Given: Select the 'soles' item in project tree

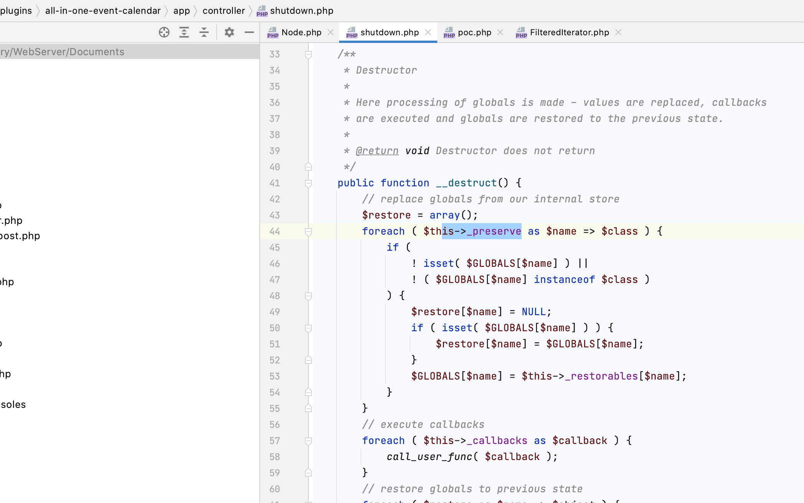Looking at the screenshot, I should [x=13, y=404].
